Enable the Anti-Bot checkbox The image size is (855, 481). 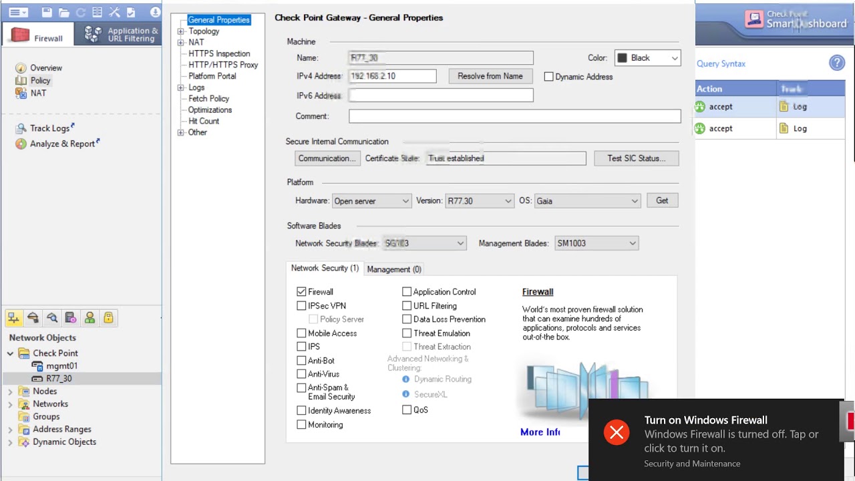pos(301,361)
